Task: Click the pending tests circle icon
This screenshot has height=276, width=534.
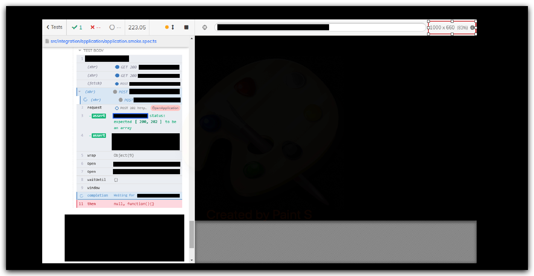Action: 111,27
